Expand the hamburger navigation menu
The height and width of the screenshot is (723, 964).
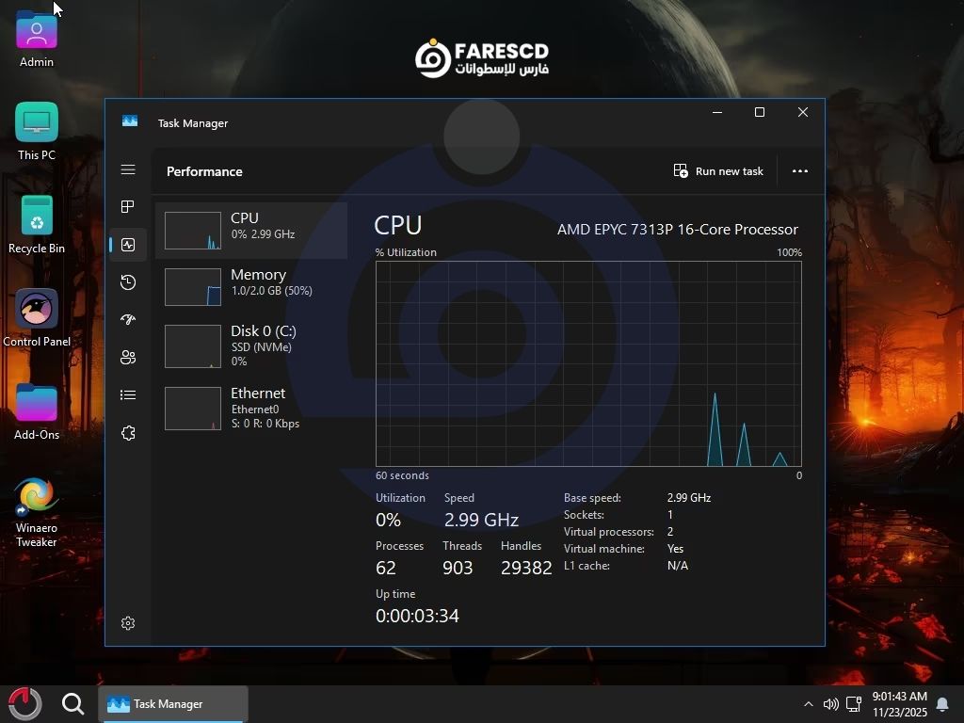(x=128, y=170)
